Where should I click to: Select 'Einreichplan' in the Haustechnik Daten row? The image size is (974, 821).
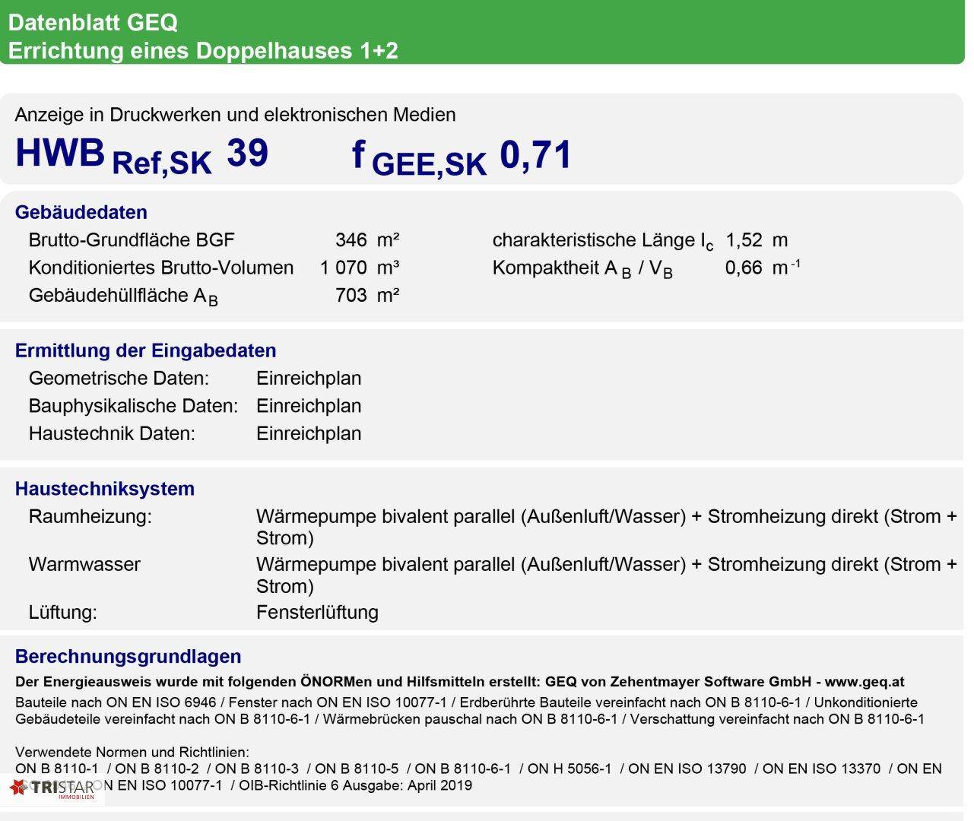click(x=309, y=433)
